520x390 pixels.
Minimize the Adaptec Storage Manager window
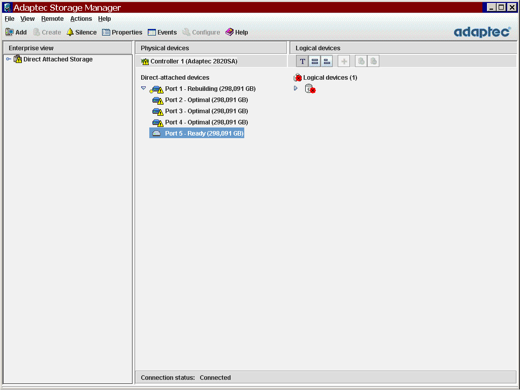tap(492, 7)
